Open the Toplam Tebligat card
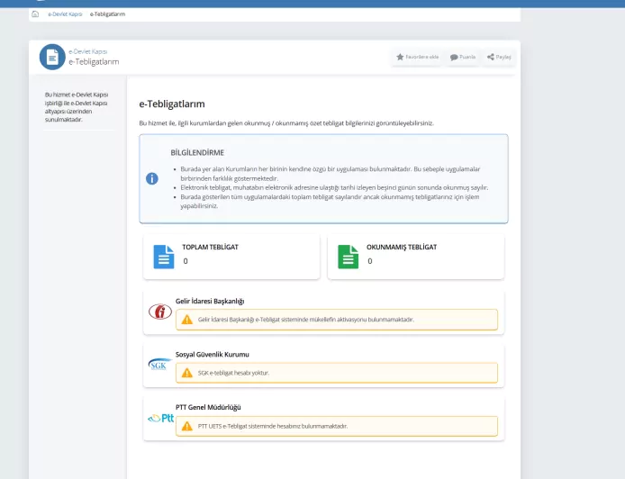Image resolution: width=625 pixels, height=479 pixels. click(231, 257)
